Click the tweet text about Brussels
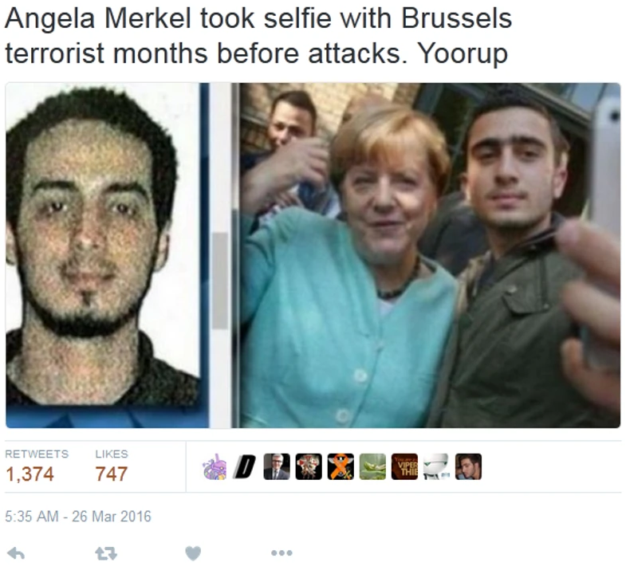 [x=258, y=36]
